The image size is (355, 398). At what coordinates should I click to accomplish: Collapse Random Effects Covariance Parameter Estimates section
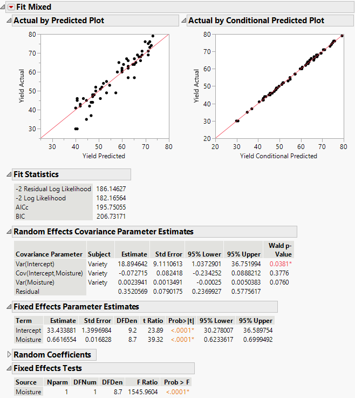pyautogui.click(x=8, y=232)
